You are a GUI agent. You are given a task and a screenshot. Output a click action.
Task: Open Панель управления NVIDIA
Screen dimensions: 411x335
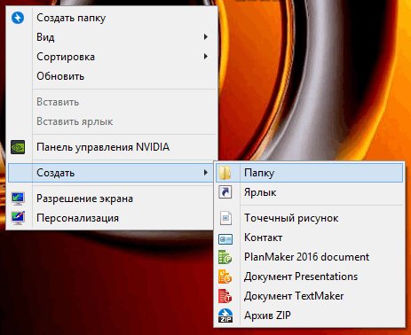[112, 147]
